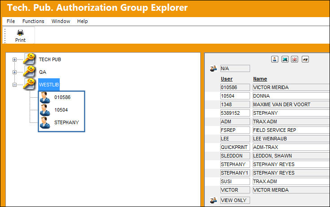The height and width of the screenshot is (207, 330).
Task: Click name TRAX ADM in SUSI row
Action: pos(291,181)
